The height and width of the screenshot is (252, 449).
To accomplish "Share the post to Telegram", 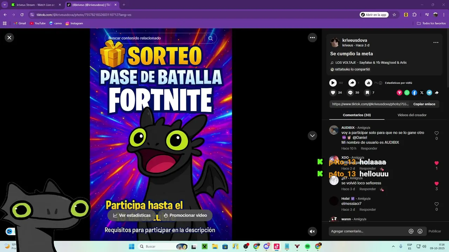I will coord(429,93).
